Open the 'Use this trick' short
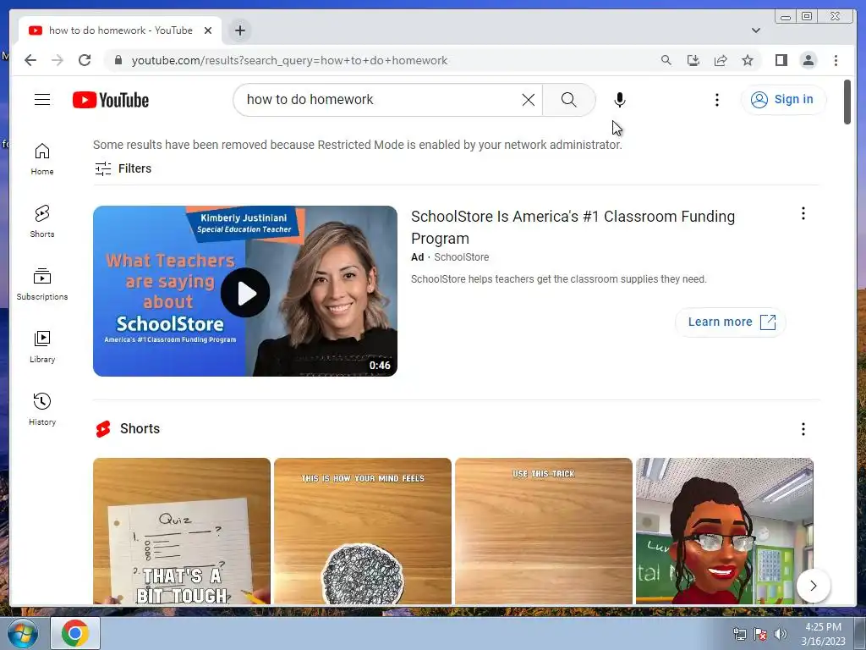Viewport: 866px width, 650px height. (x=544, y=531)
